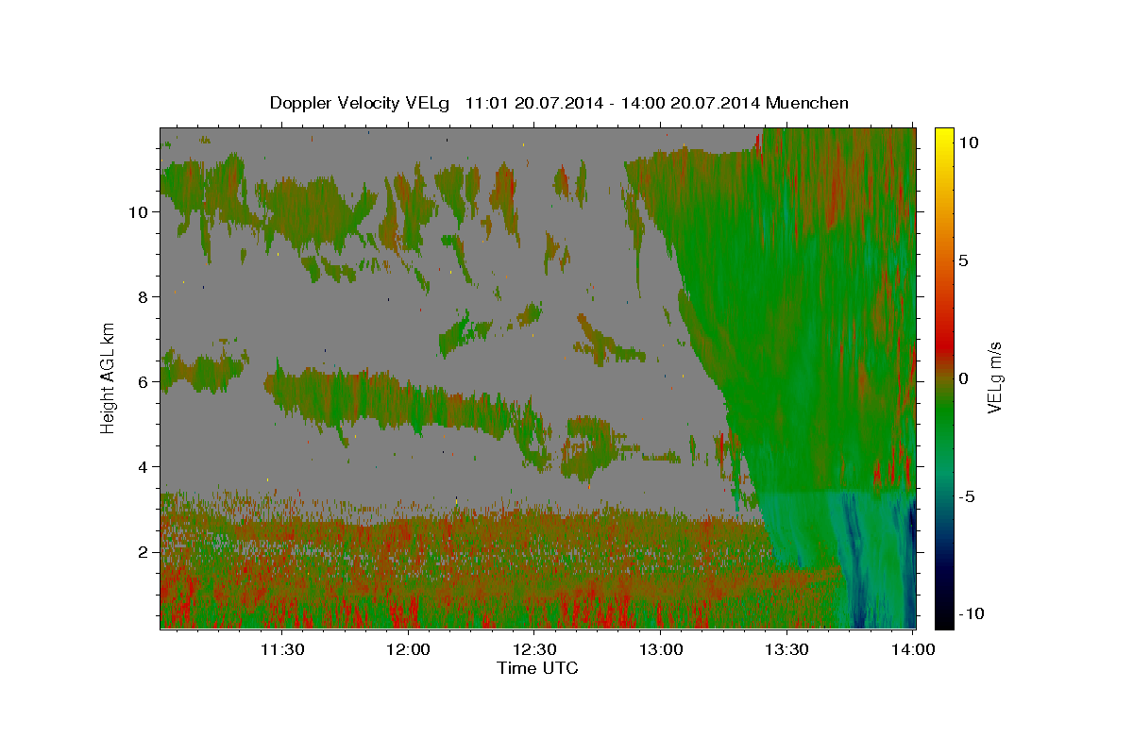Click the height axis label 4
The image size is (1133, 755).
tap(143, 467)
